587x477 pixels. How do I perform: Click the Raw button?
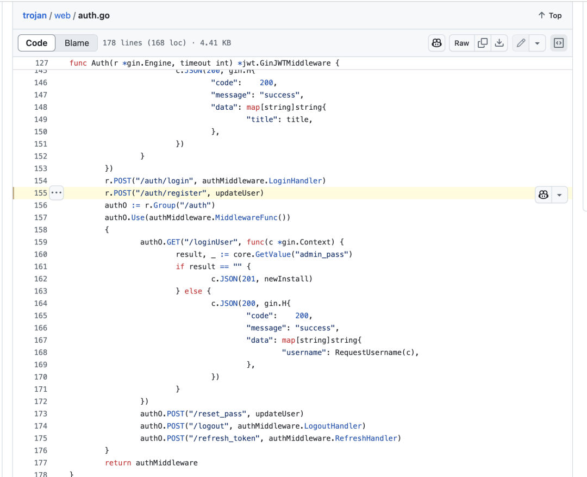461,43
